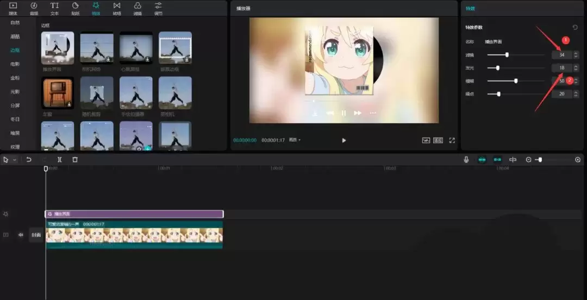The image size is (587, 300).
Task: Open the 音频 audio tab
Action: (x=34, y=9)
